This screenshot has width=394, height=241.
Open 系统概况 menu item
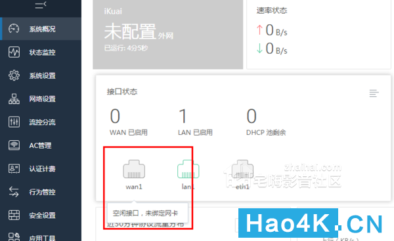(41, 29)
